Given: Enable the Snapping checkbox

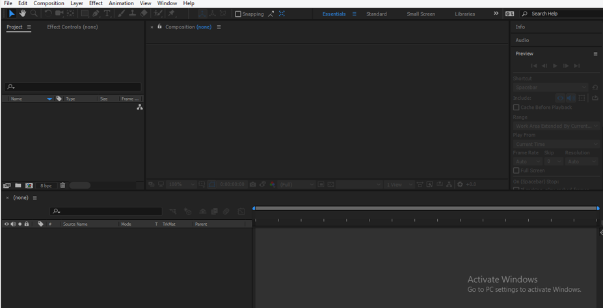Looking at the screenshot, I should tap(238, 14).
